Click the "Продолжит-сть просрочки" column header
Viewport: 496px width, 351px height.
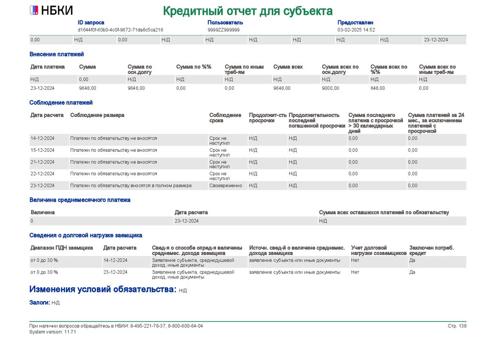pyautogui.click(x=267, y=118)
